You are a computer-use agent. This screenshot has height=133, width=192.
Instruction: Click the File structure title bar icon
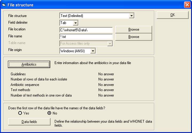[x=4, y=5]
